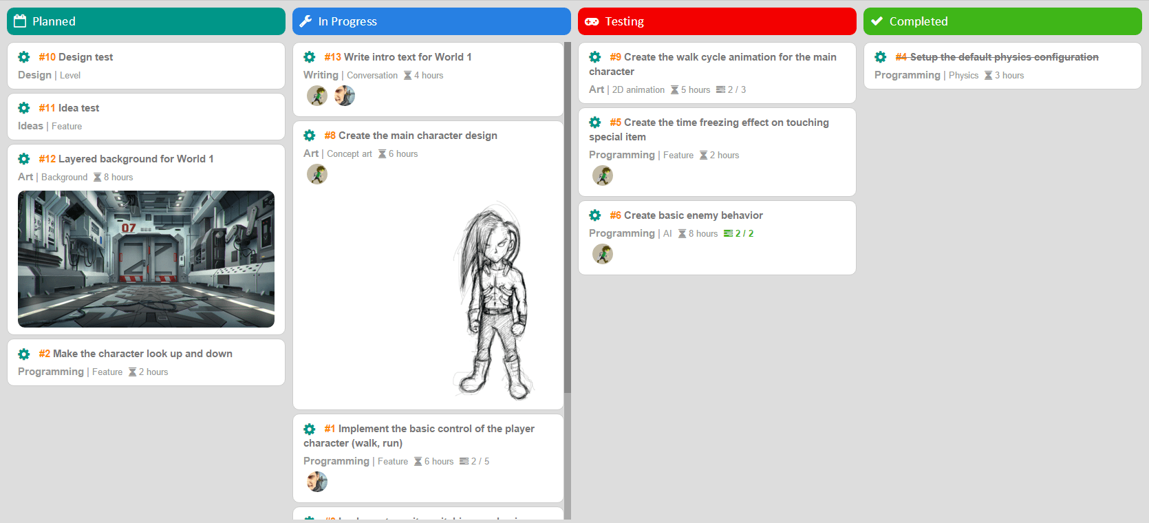Click the calendar icon in the Planned header
The width and height of the screenshot is (1149, 523).
(20, 21)
